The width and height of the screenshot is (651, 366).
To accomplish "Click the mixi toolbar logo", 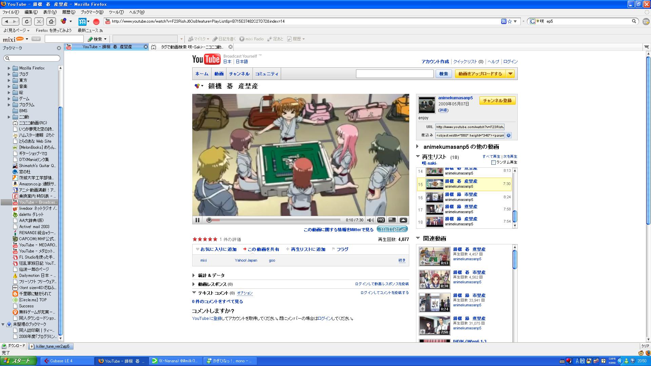I will pyautogui.click(x=13, y=39).
